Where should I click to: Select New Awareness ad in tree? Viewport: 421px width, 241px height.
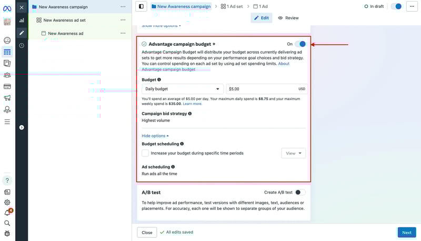pyautogui.click(x=65, y=33)
